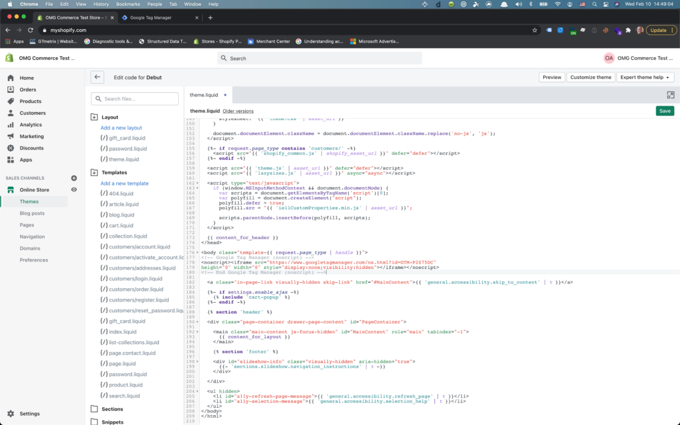The width and height of the screenshot is (680, 425).
Task: Open the GTmetrix bookmark
Action: tap(53, 42)
